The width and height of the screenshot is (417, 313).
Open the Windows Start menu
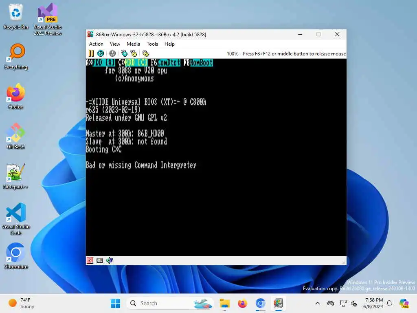[115, 303]
